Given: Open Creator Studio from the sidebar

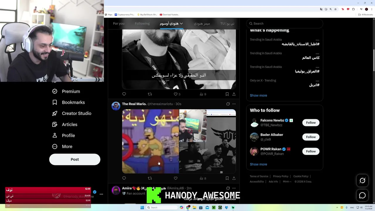Looking at the screenshot, I should click(x=71, y=113).
